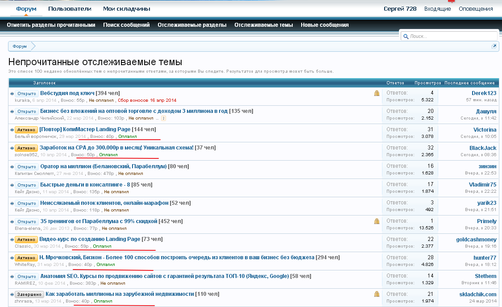Open thread [Повтор] КопиМастер Landing Page

pyautogui.click(x=85, y=129)
